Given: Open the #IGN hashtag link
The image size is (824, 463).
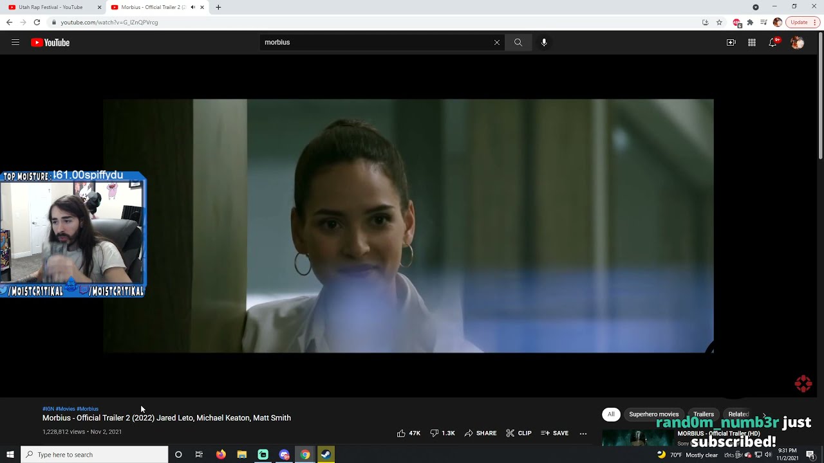Looking at the screenshot, I should click(x=48, y=409).
